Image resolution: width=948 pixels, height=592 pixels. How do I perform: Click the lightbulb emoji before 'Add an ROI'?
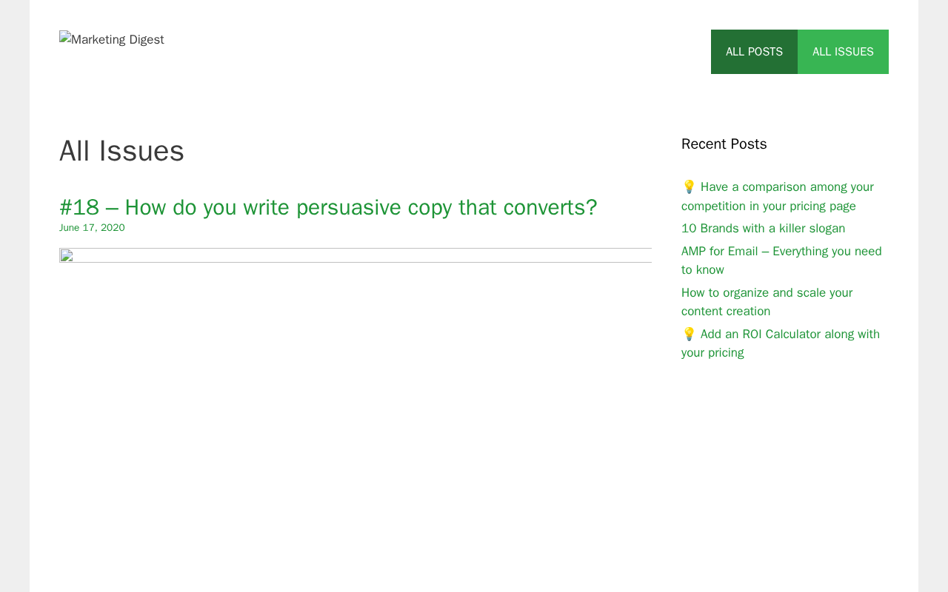point(689,334)
